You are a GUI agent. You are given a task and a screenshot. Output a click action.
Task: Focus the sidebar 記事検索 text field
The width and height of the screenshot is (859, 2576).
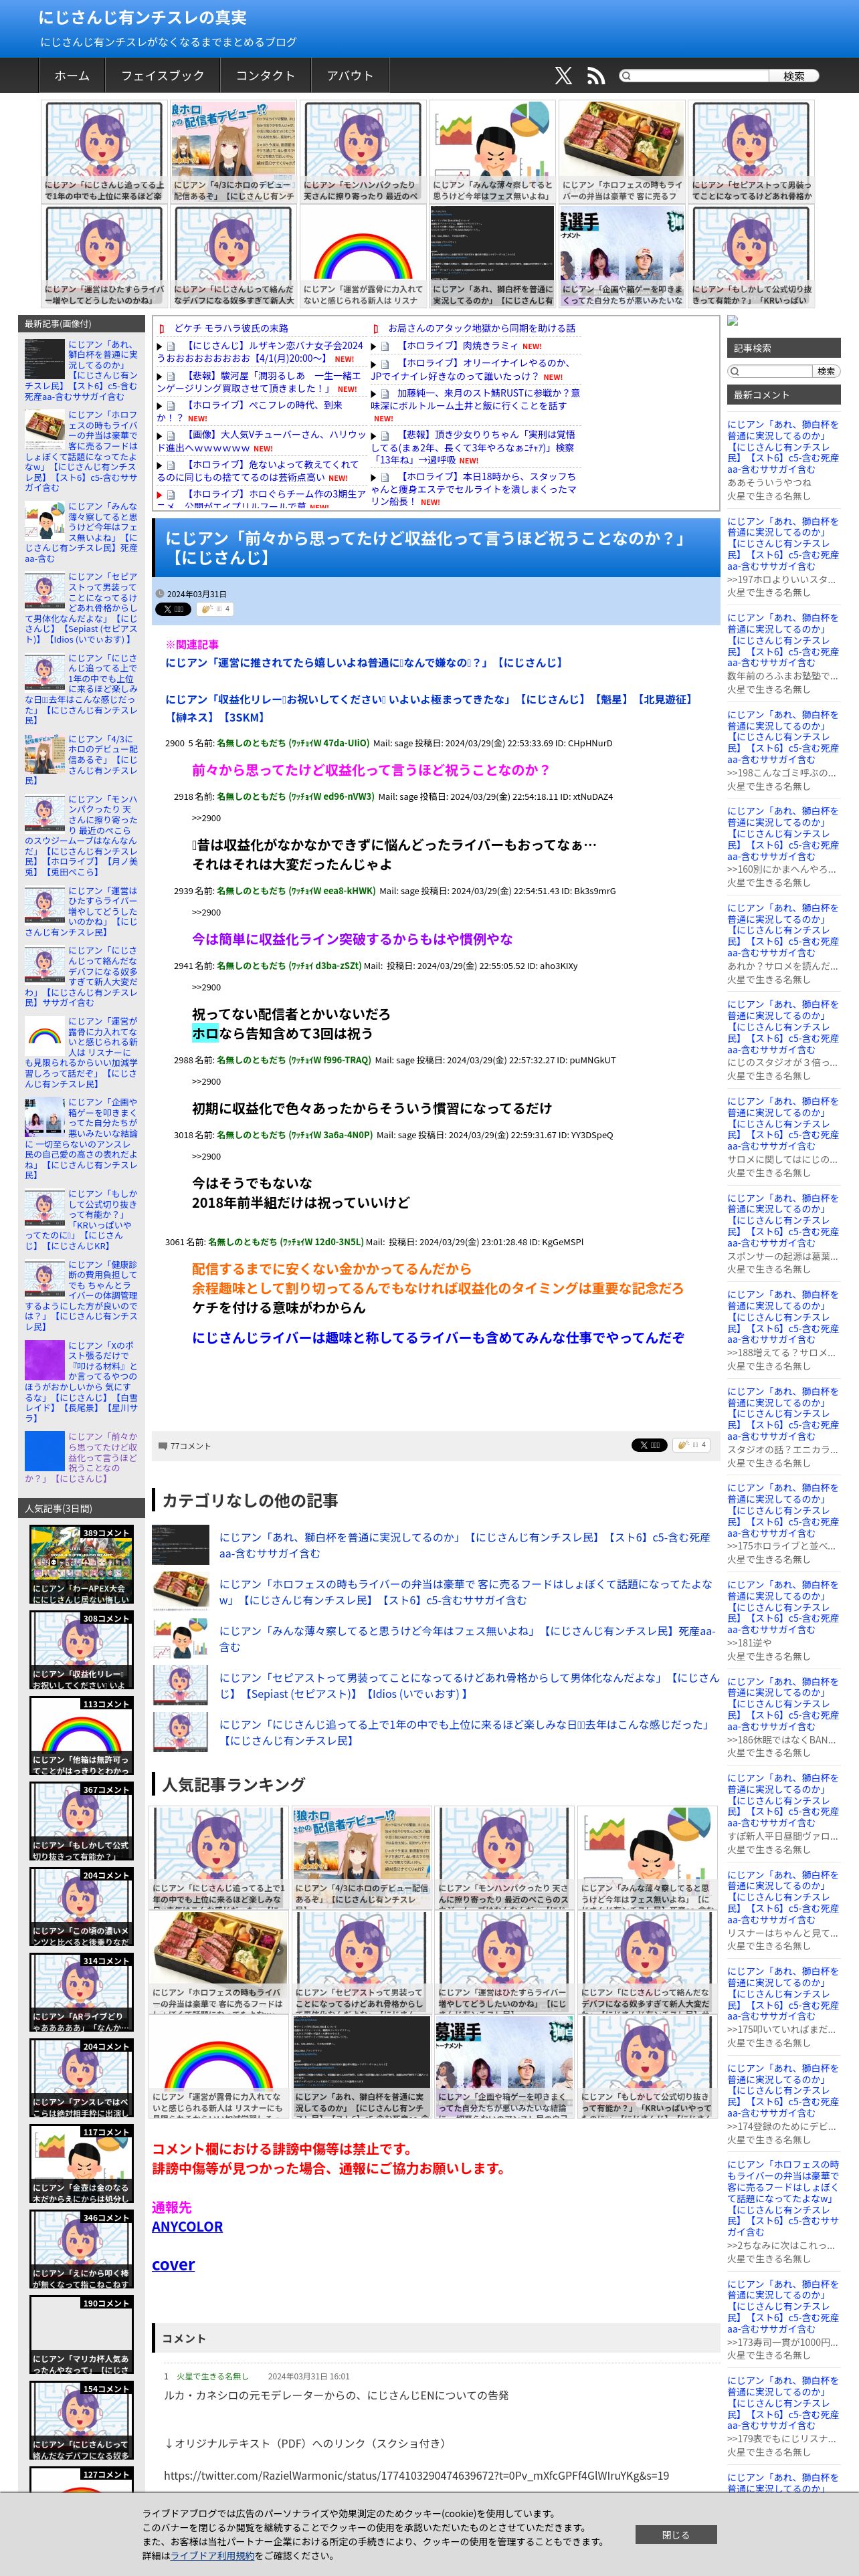777,371
